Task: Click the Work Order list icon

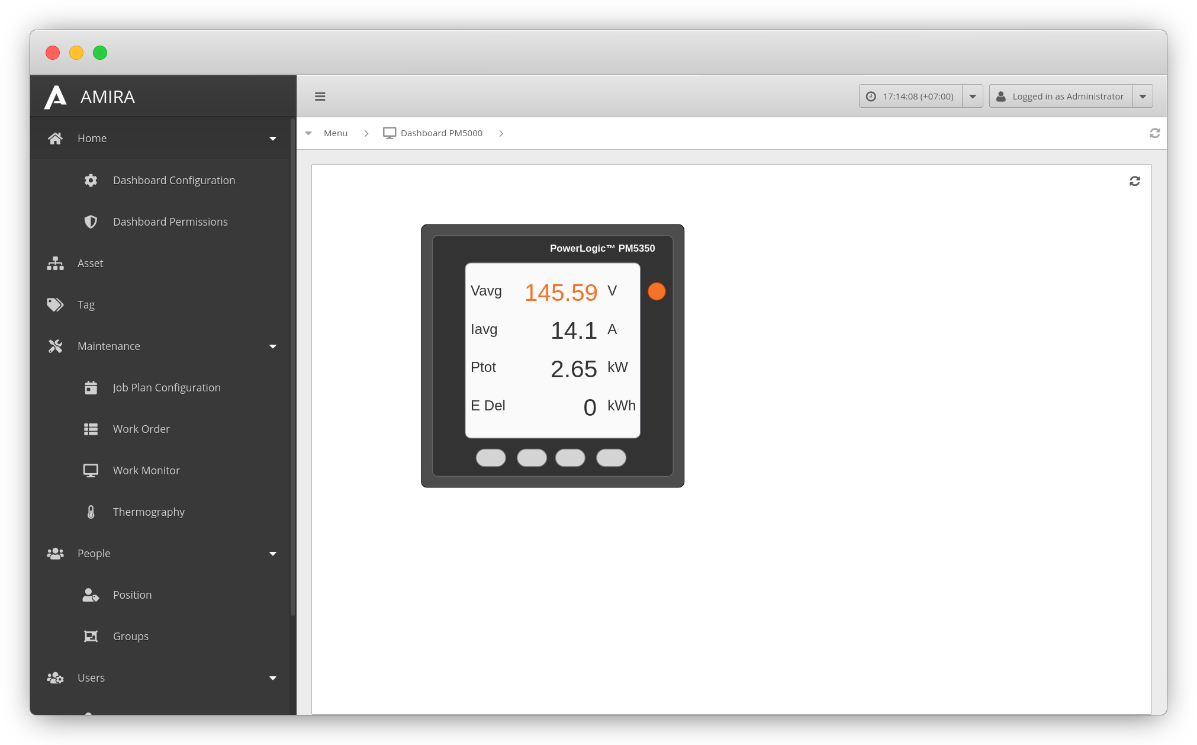Action: click(x=91, y=429)
